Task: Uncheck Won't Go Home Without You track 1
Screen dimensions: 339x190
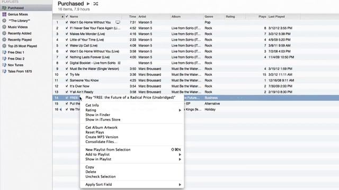Action: click(67, 22)
